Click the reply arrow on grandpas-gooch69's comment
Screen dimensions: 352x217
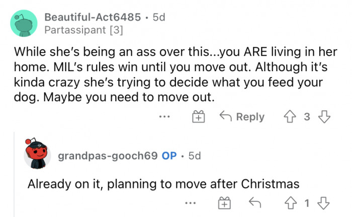click(x=255, y=203)
